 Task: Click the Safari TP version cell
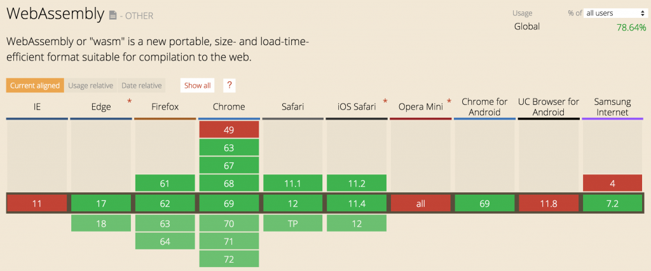point(292,224)
